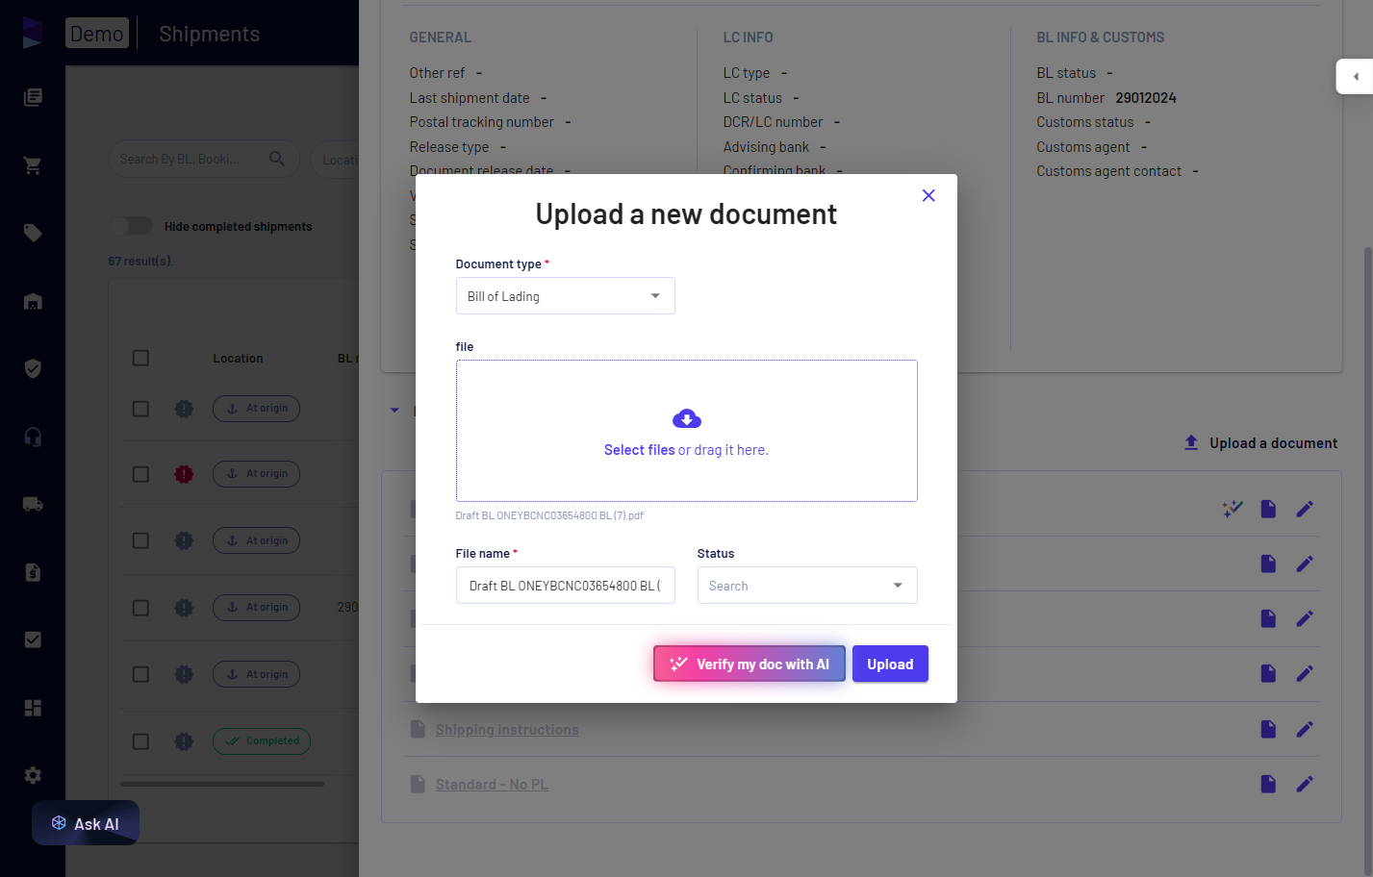Click the File name input field
This screenshot has width=1373, height=877.
566,586
